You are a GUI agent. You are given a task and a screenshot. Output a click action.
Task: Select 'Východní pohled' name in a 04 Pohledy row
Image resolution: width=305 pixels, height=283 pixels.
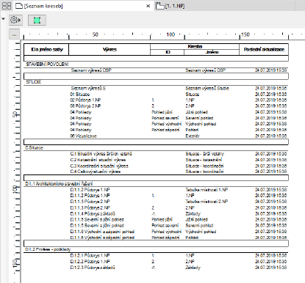pos(201,124)
